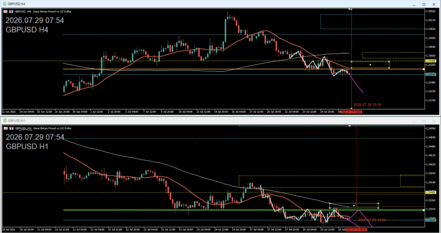Select the orange rectangle's upper-right corner handle in the H4 chart
Viewport: 441px width, 233px height.
point(389,61)
